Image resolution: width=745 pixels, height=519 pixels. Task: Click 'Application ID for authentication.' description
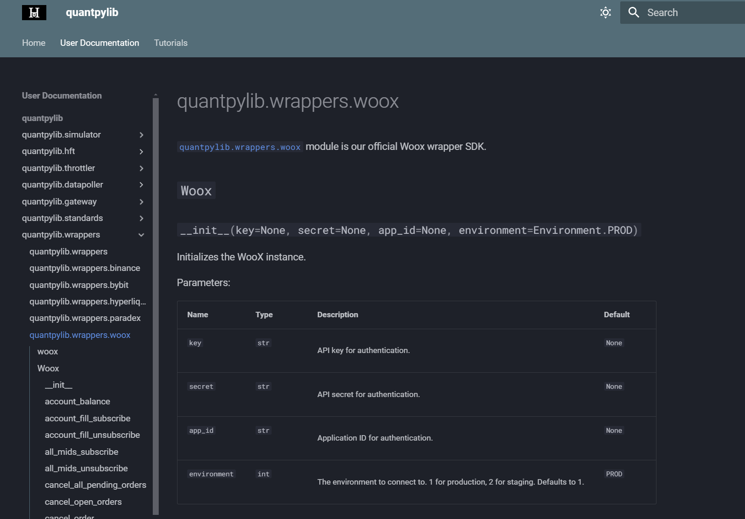click(x=375, y=438)
